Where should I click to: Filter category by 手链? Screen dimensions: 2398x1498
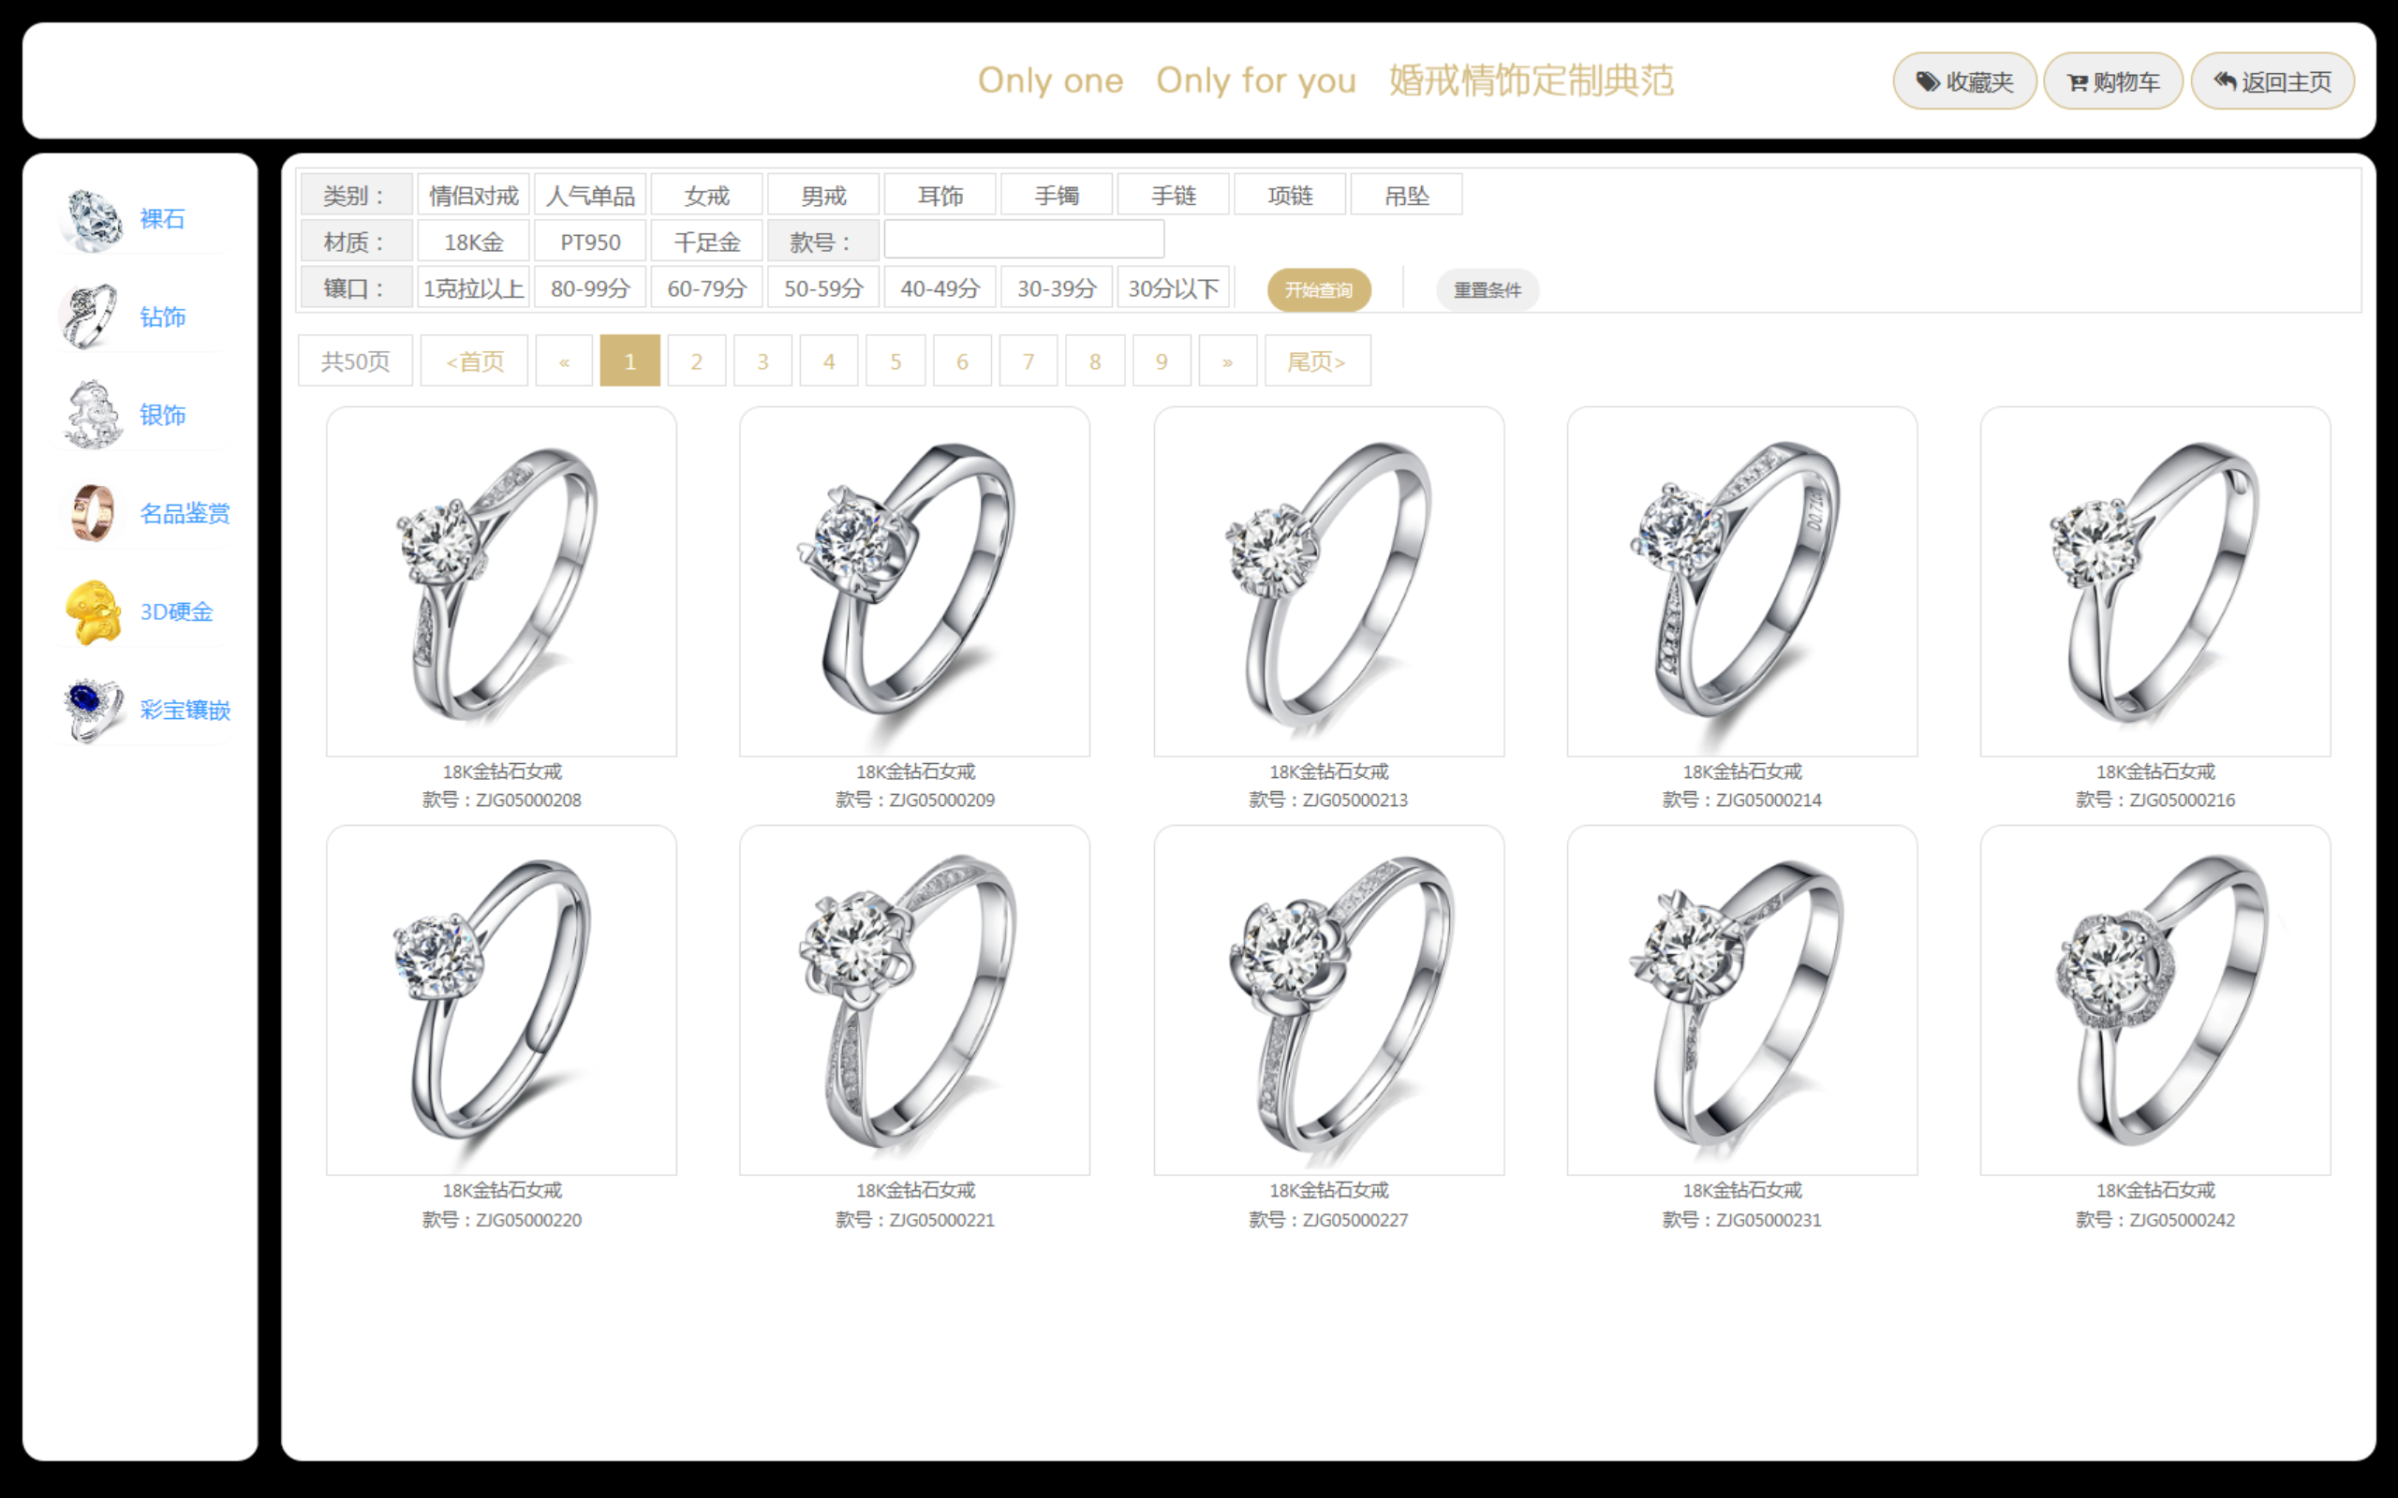[1173, 195]
